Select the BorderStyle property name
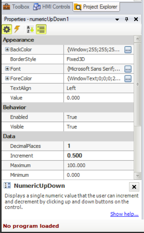 [x=23, y=59]
